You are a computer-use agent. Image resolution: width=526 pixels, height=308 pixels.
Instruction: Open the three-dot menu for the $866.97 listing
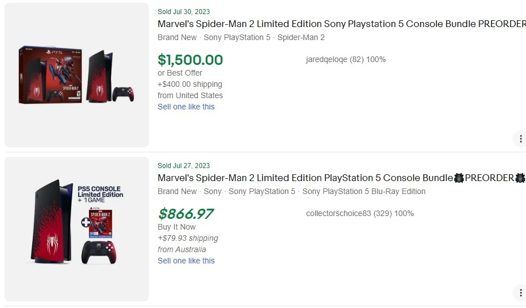[520, 292]
